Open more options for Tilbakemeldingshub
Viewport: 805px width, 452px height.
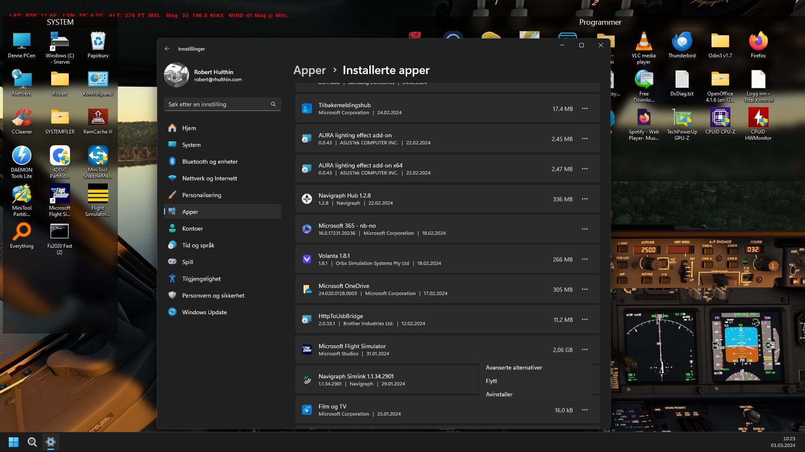584,108
